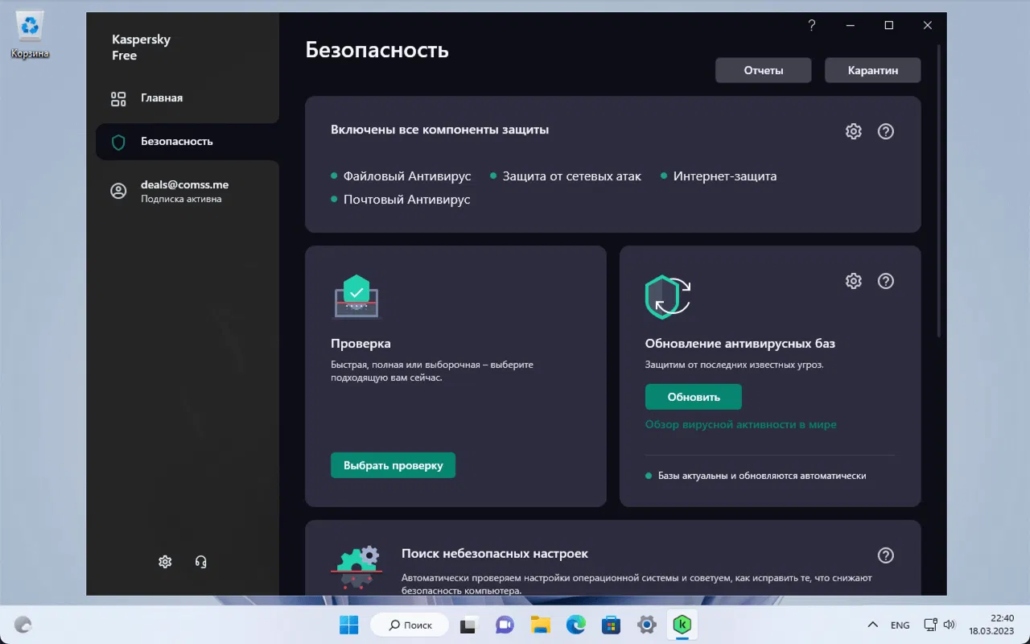Click Проверка card heading
This screenshot has height=644, width=1030.
point(360,344)
